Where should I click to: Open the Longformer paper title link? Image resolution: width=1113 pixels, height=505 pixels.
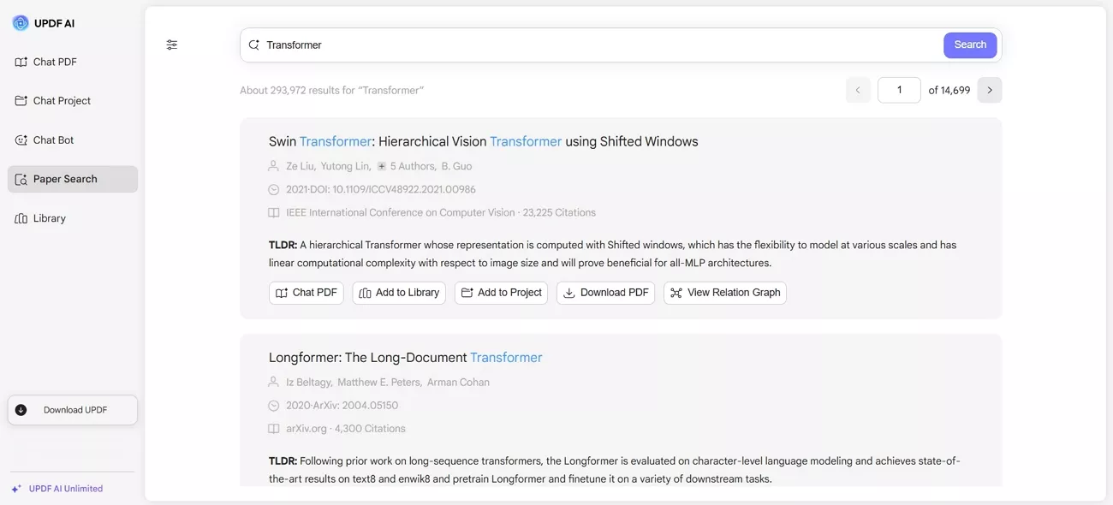(x=405, y=357)
